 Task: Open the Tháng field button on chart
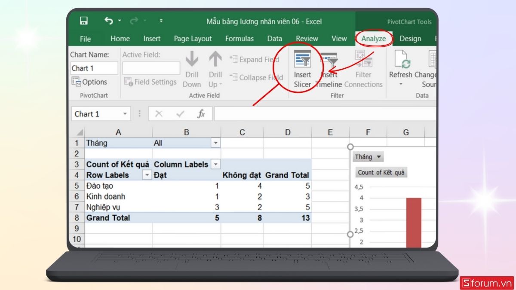[368, 157]
